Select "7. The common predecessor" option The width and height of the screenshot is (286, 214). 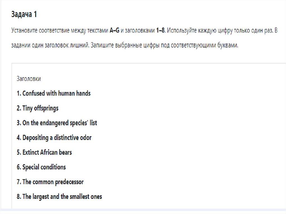(50, 182)
